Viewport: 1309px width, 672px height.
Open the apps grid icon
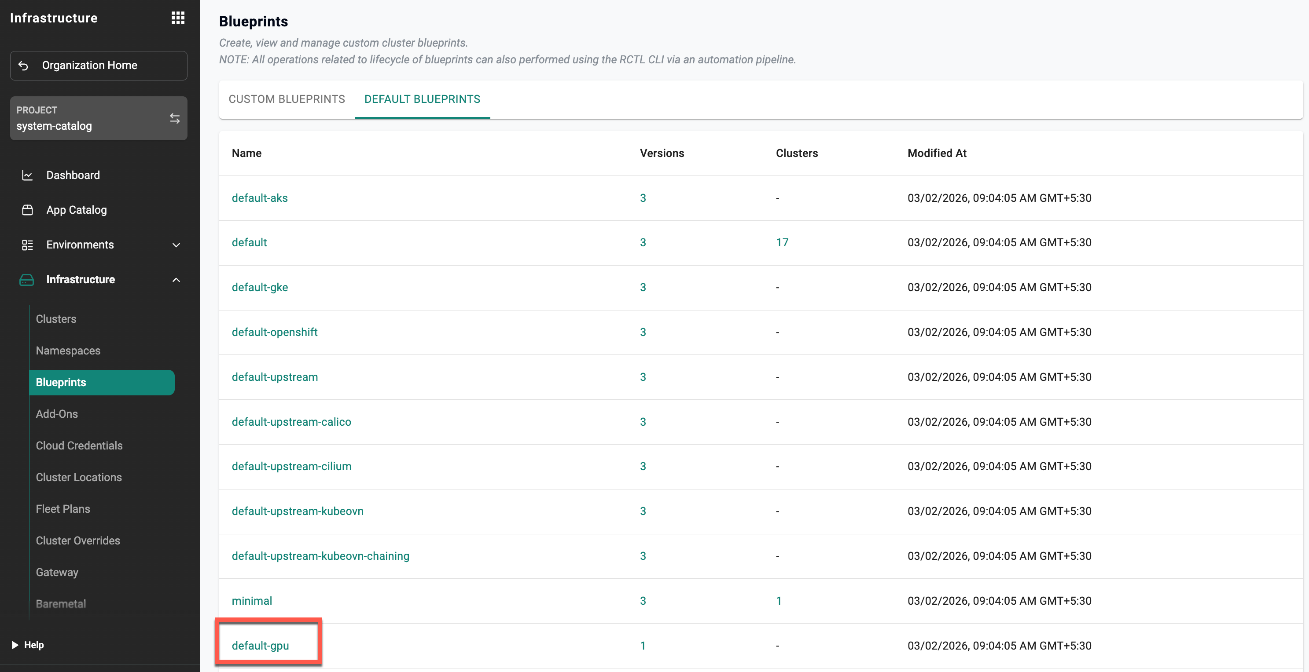pyautogui.click(x=178, y=18)
